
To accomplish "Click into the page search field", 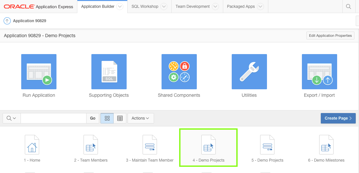I will click(54, 118).
